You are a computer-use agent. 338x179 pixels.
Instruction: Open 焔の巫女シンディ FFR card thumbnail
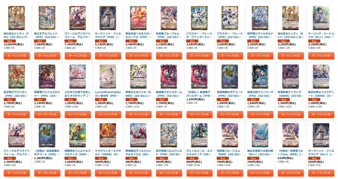17,18
